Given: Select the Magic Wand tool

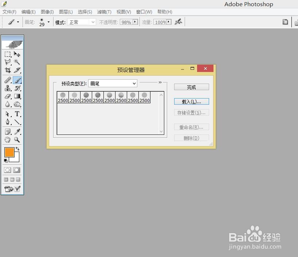Looking at the screenshot, I should coord(17,62).
